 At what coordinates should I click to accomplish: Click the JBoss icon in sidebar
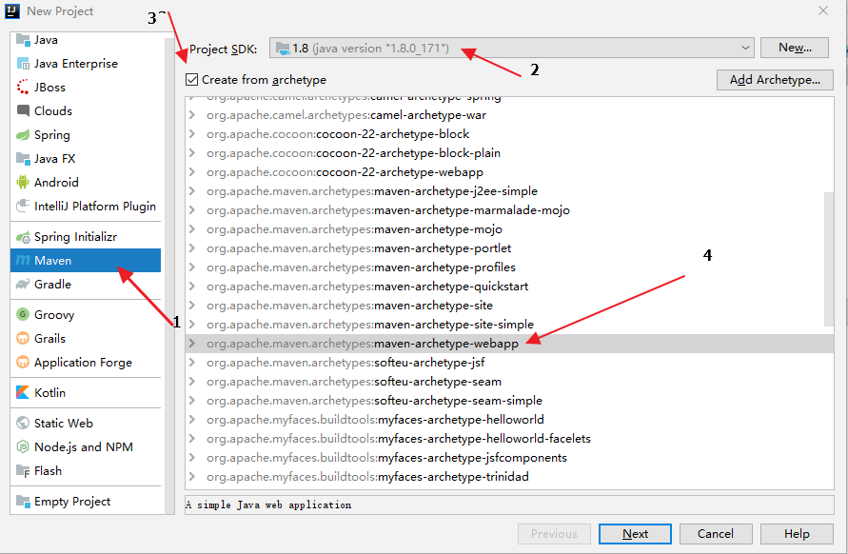click(23, 88)
